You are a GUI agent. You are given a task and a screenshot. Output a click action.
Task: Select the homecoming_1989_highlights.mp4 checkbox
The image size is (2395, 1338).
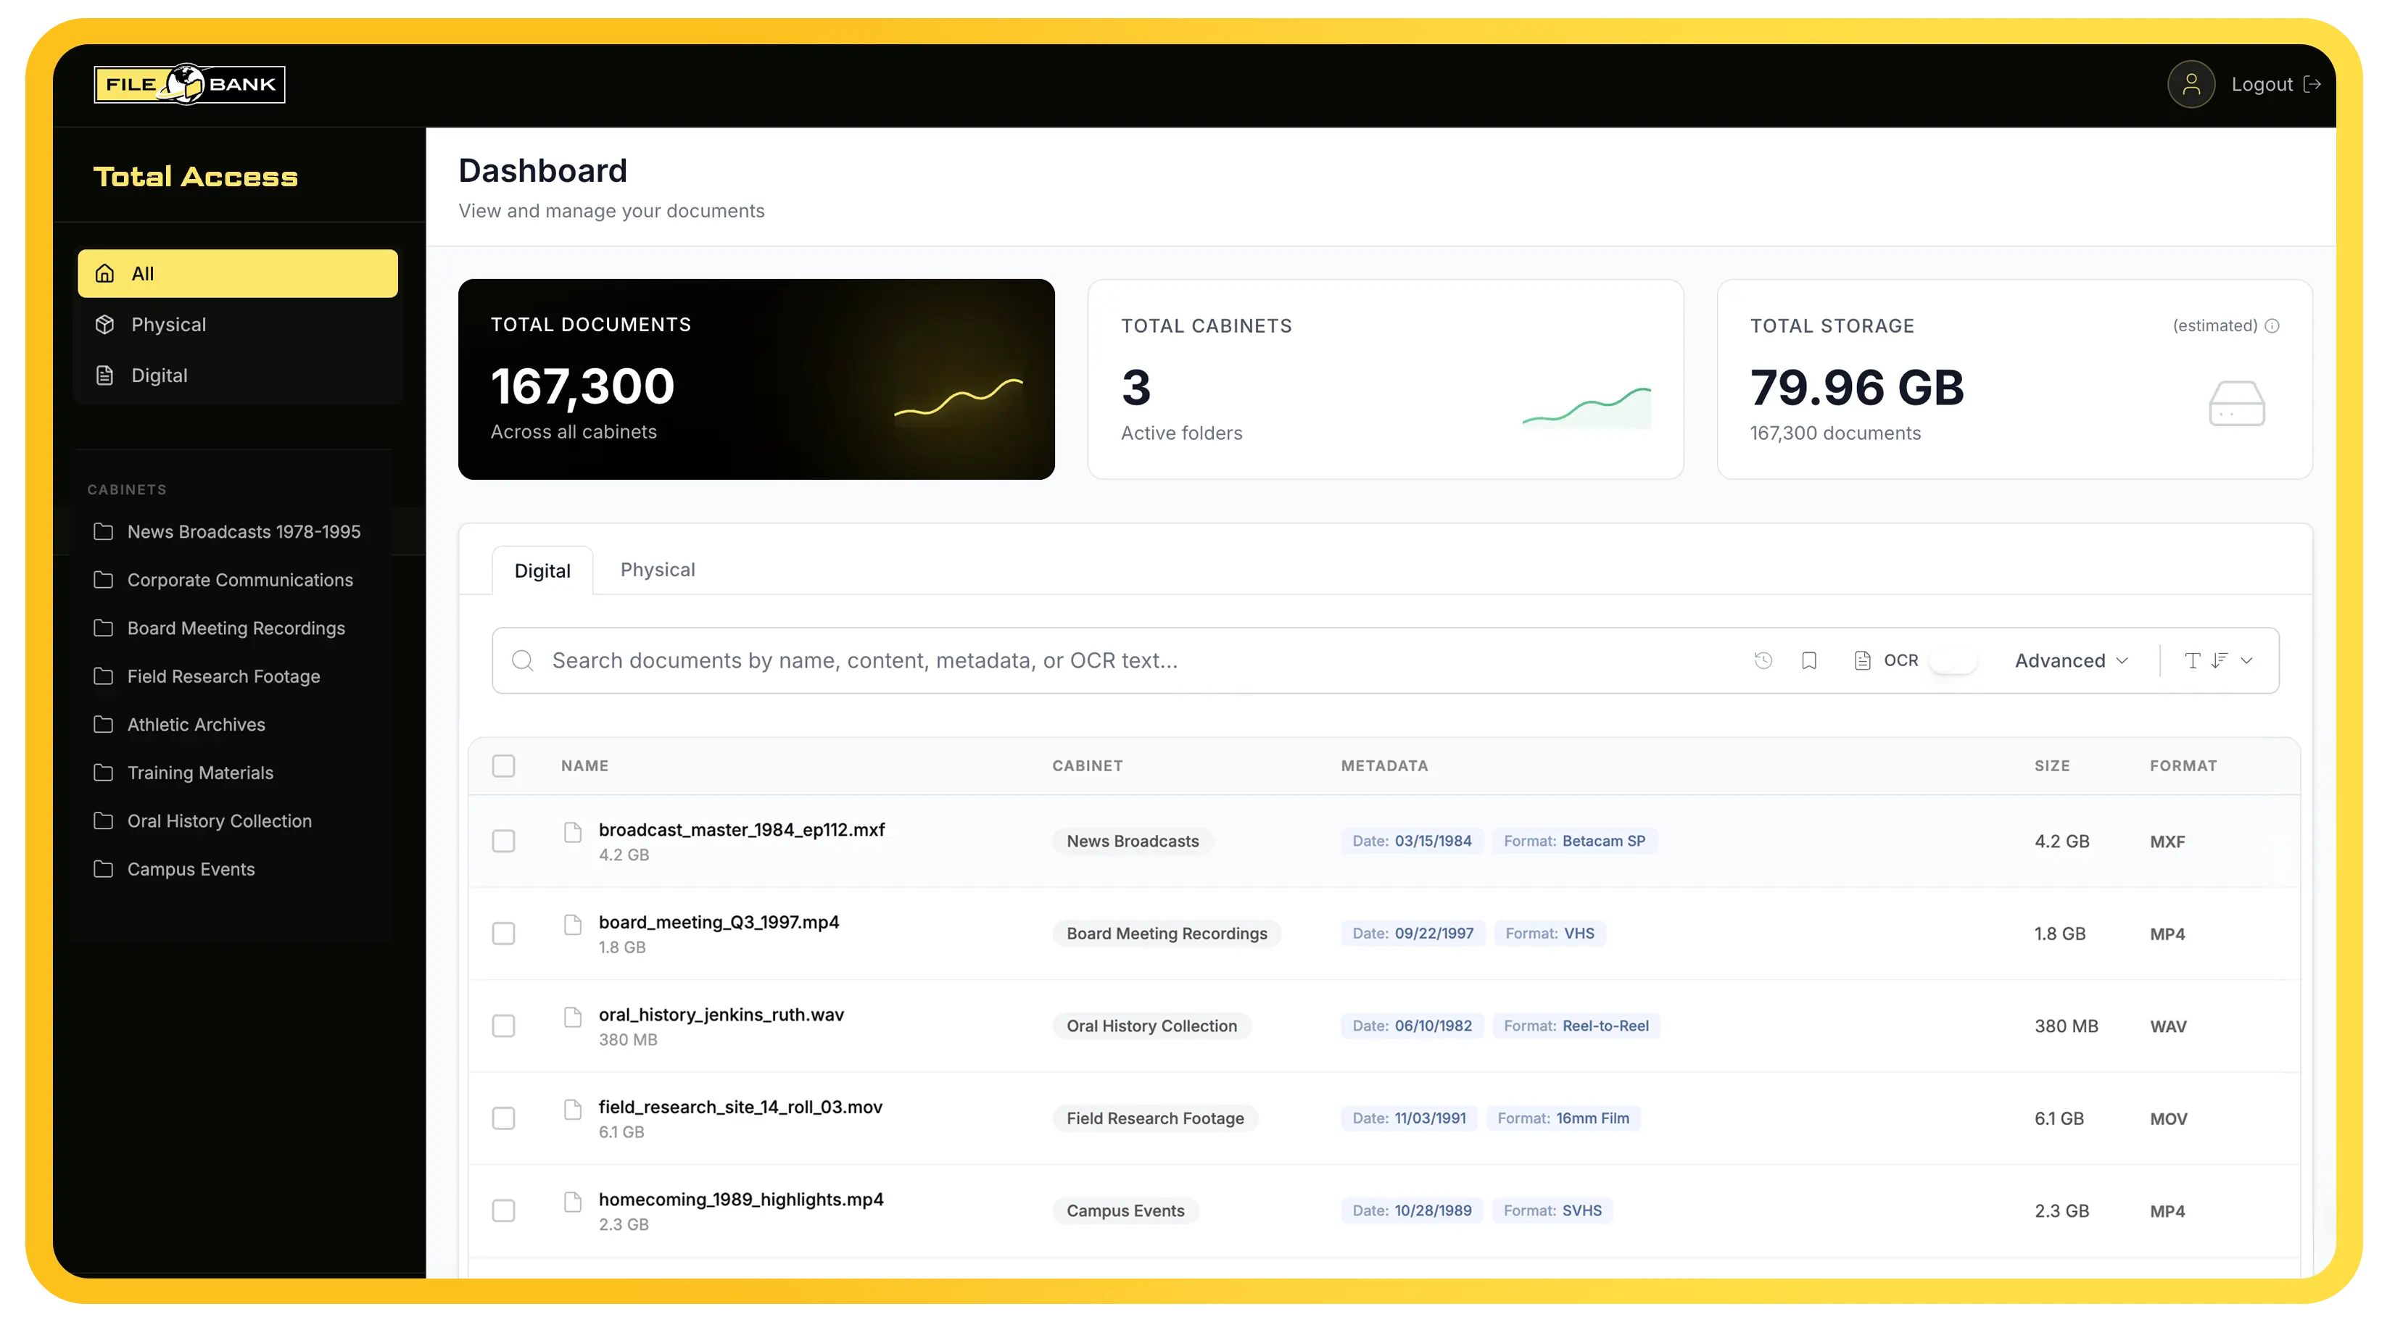(503, 1210)
